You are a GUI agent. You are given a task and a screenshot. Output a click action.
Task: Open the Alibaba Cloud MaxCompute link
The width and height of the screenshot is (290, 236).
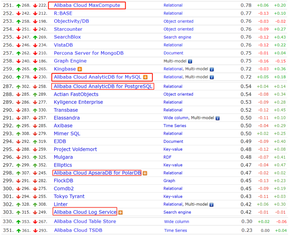tap(87, 5)
